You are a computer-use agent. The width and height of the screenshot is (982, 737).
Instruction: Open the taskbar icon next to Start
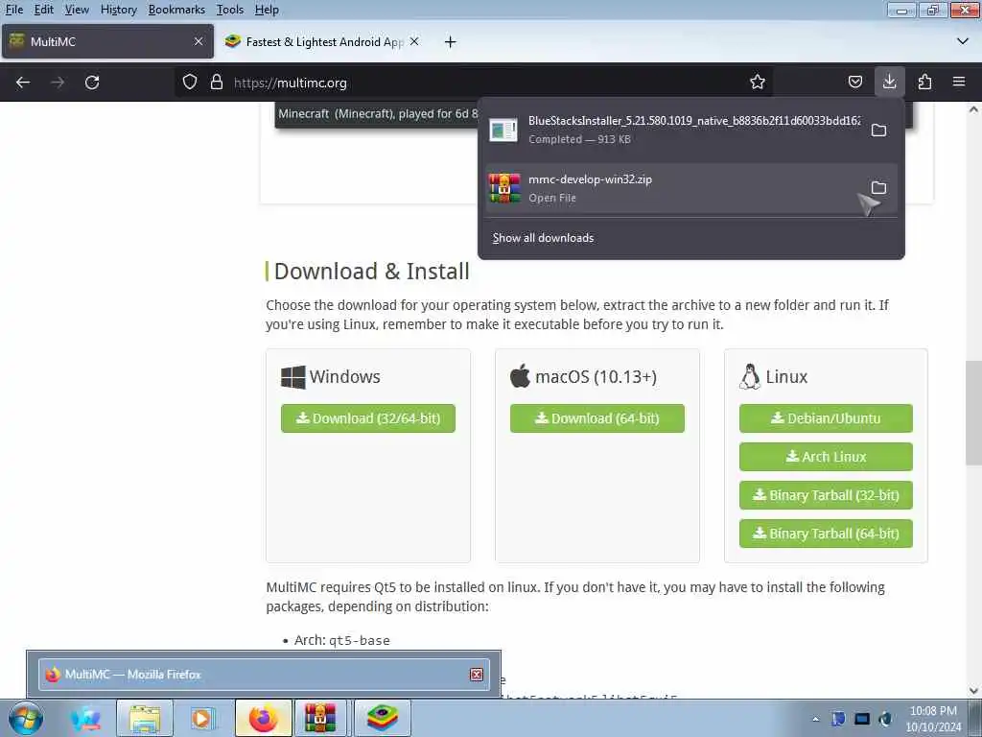tap(85, 718)
